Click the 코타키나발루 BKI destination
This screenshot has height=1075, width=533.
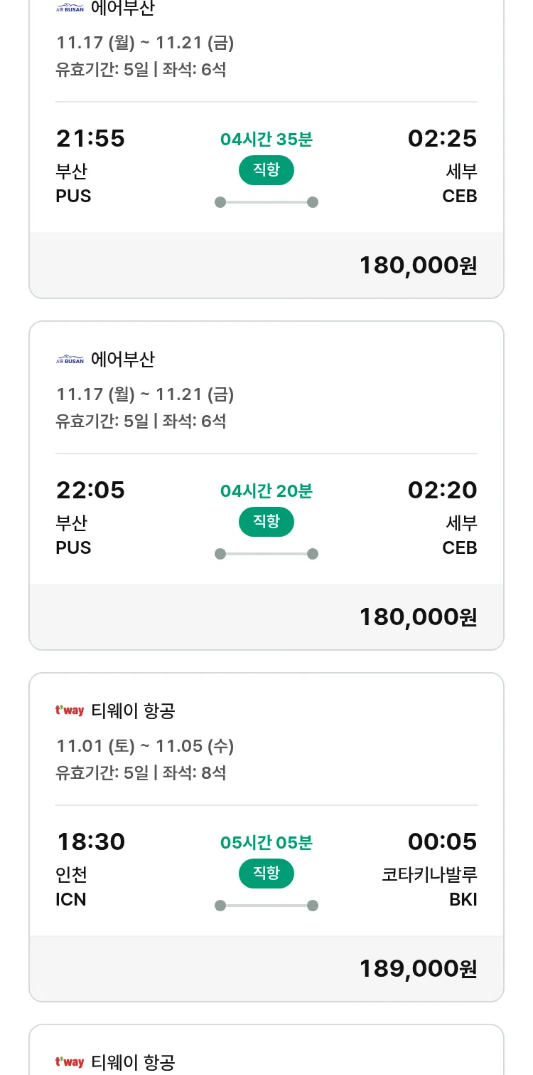[x=429, y=887]
